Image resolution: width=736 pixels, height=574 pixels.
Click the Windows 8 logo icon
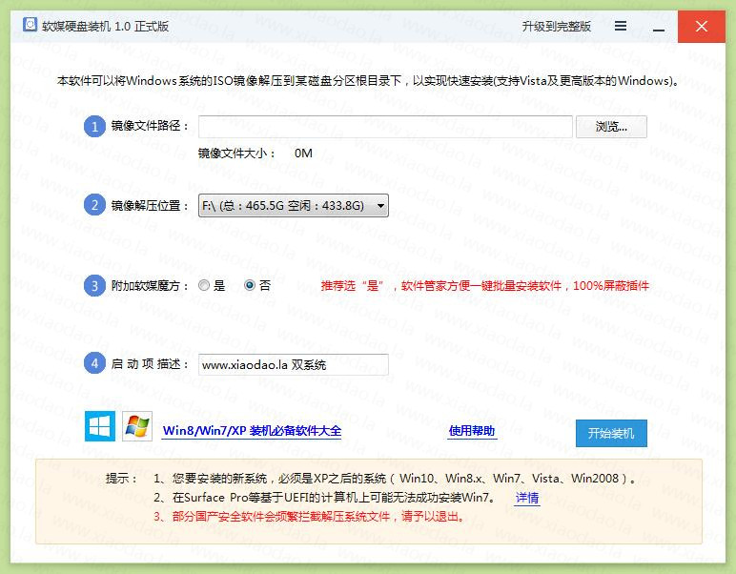(x=100, y=426)
